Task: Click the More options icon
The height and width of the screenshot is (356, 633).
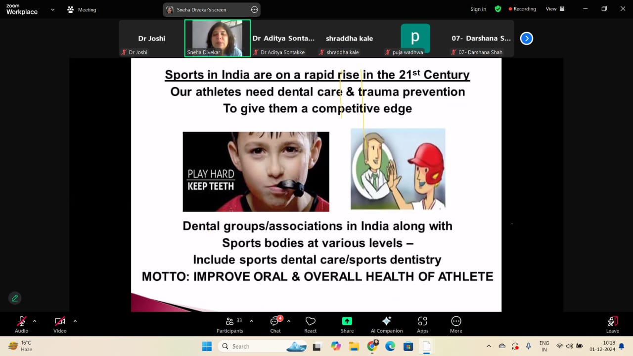Action: pos(456,324)
